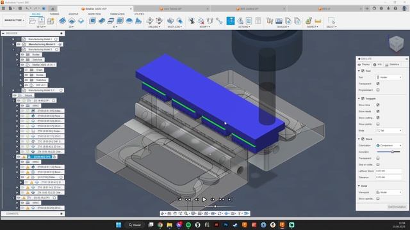Select the MILLING ribbon tab
This screenshot has width=410, height=230.
36,14
